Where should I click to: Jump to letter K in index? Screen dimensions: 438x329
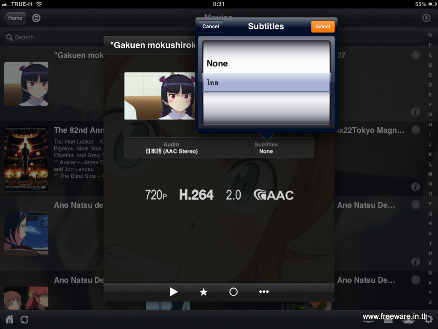(430, 154)
